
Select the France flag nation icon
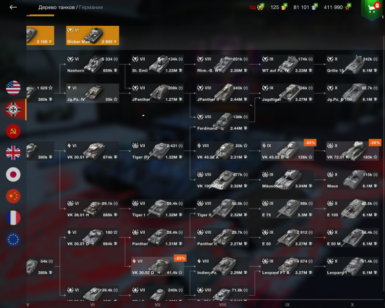pyautogui.click(x=14, y=218)
